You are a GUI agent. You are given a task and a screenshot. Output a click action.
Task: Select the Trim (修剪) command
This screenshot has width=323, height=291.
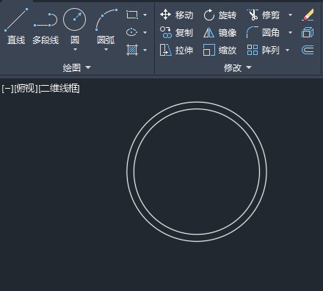[264, 15]
